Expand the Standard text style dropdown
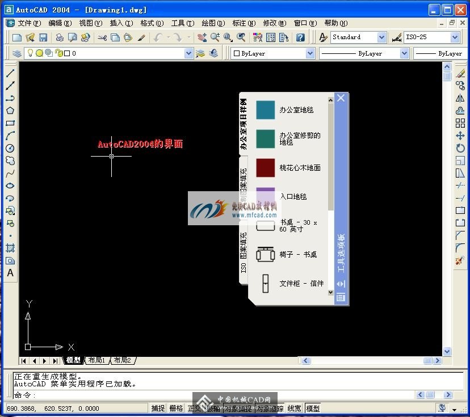 (381, 37)
